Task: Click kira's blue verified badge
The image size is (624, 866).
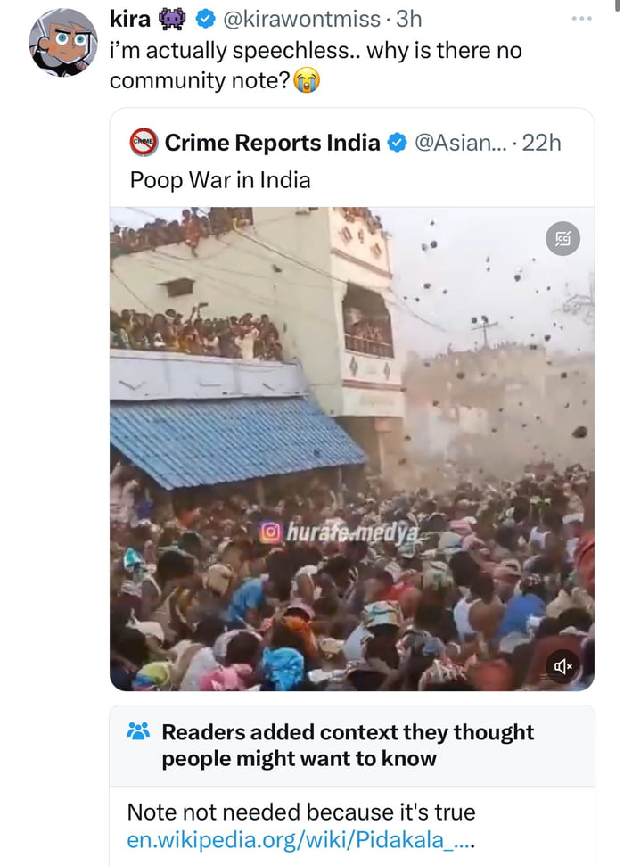Action: pyautogui.click(x=204, y=19)
